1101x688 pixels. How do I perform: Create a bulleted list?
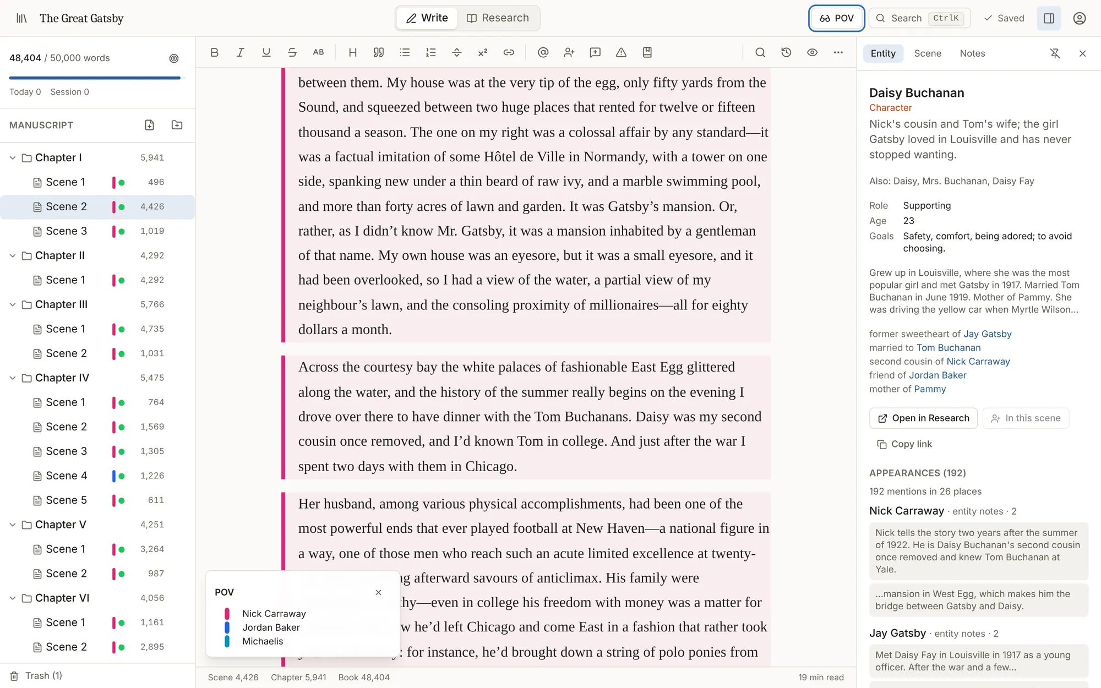click(405, 52)
